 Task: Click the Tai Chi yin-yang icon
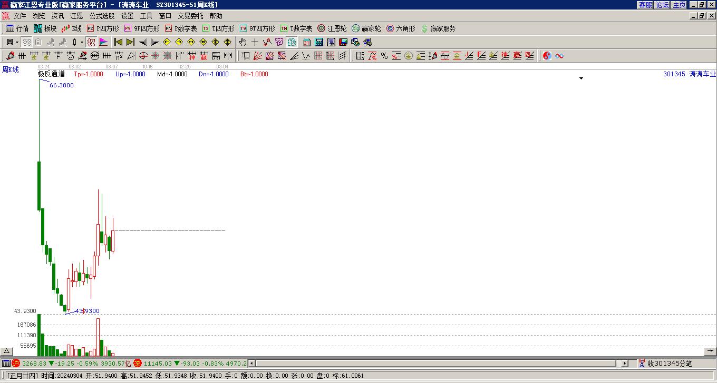[547, 56]
